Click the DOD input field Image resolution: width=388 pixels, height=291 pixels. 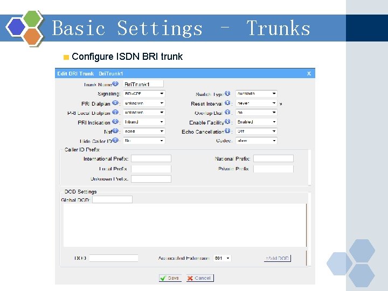click(114, 258)
